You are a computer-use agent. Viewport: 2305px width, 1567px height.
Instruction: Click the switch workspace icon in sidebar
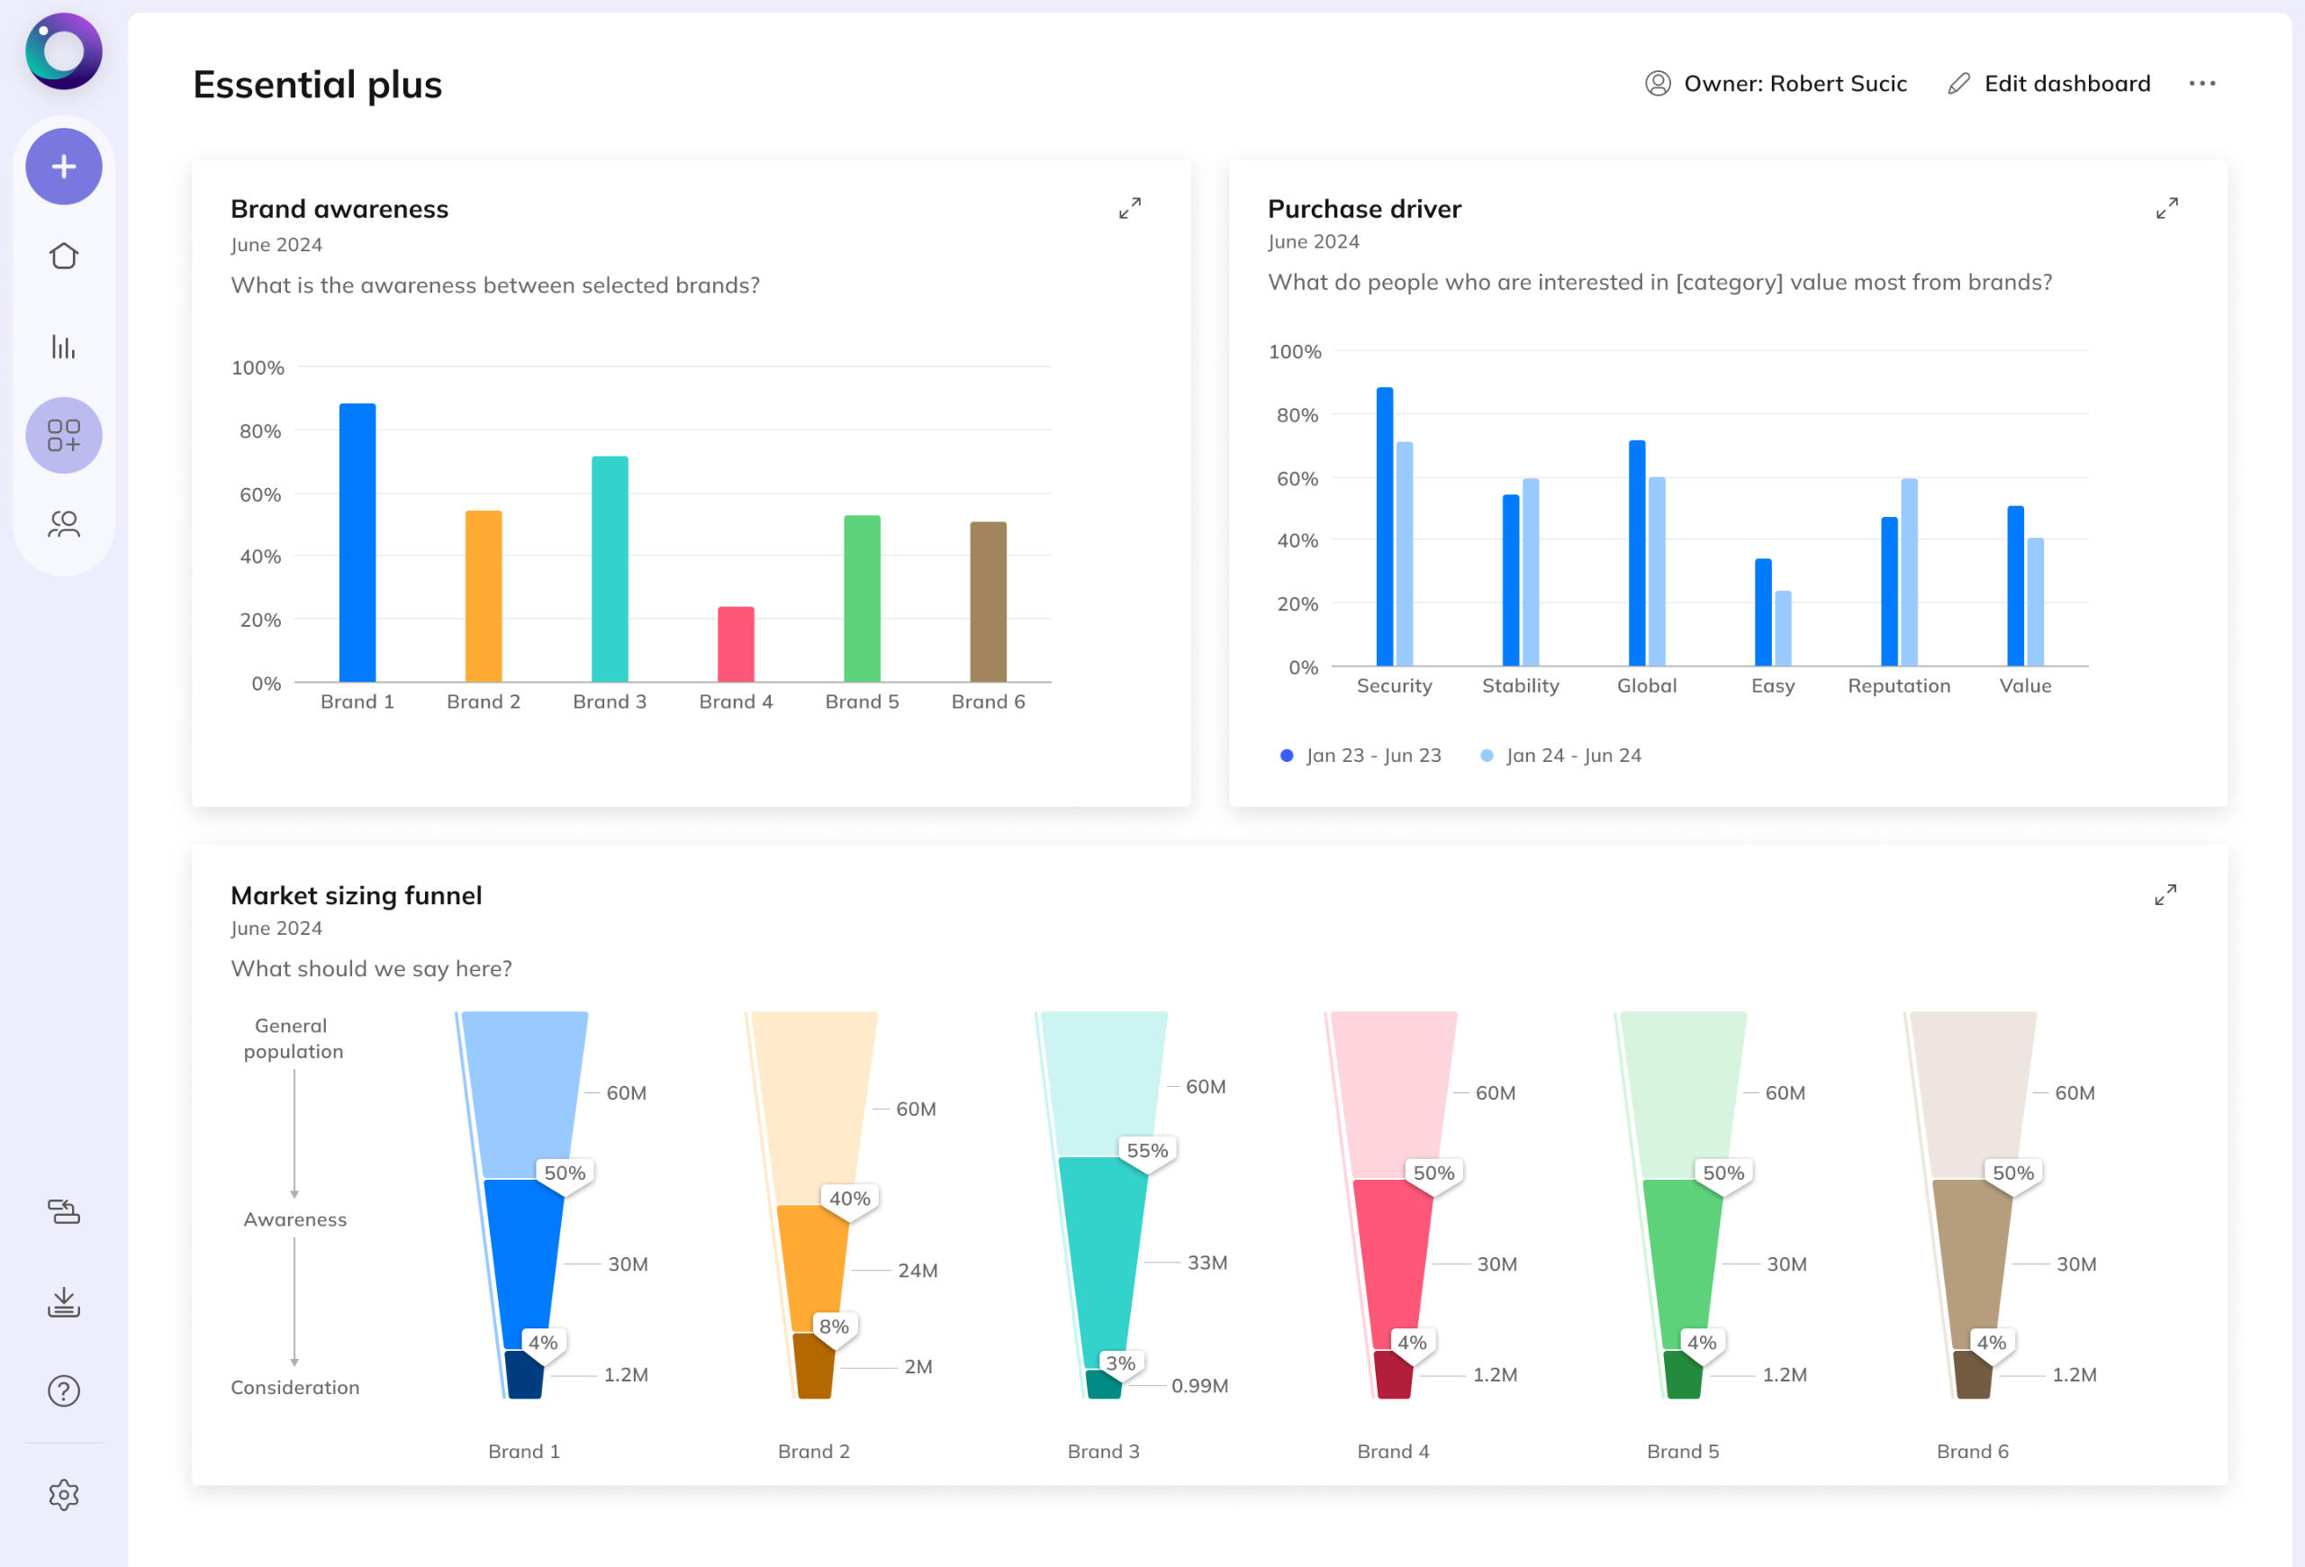[63, 1211]
